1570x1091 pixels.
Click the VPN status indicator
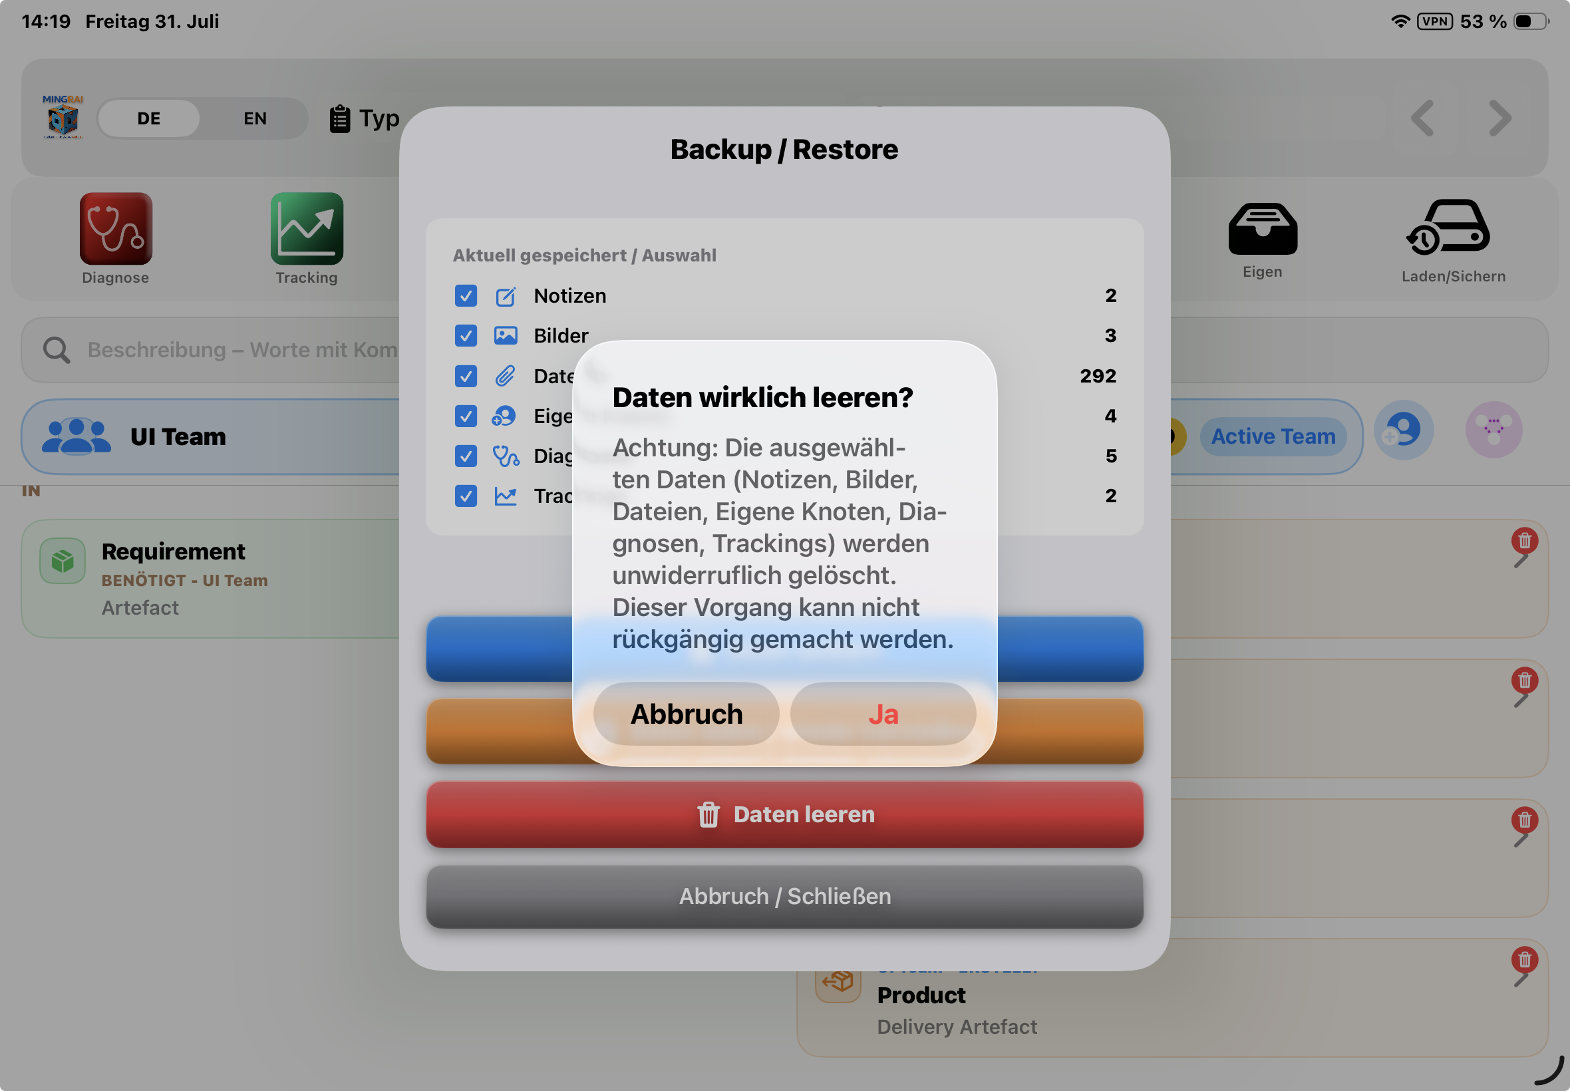1435,21
